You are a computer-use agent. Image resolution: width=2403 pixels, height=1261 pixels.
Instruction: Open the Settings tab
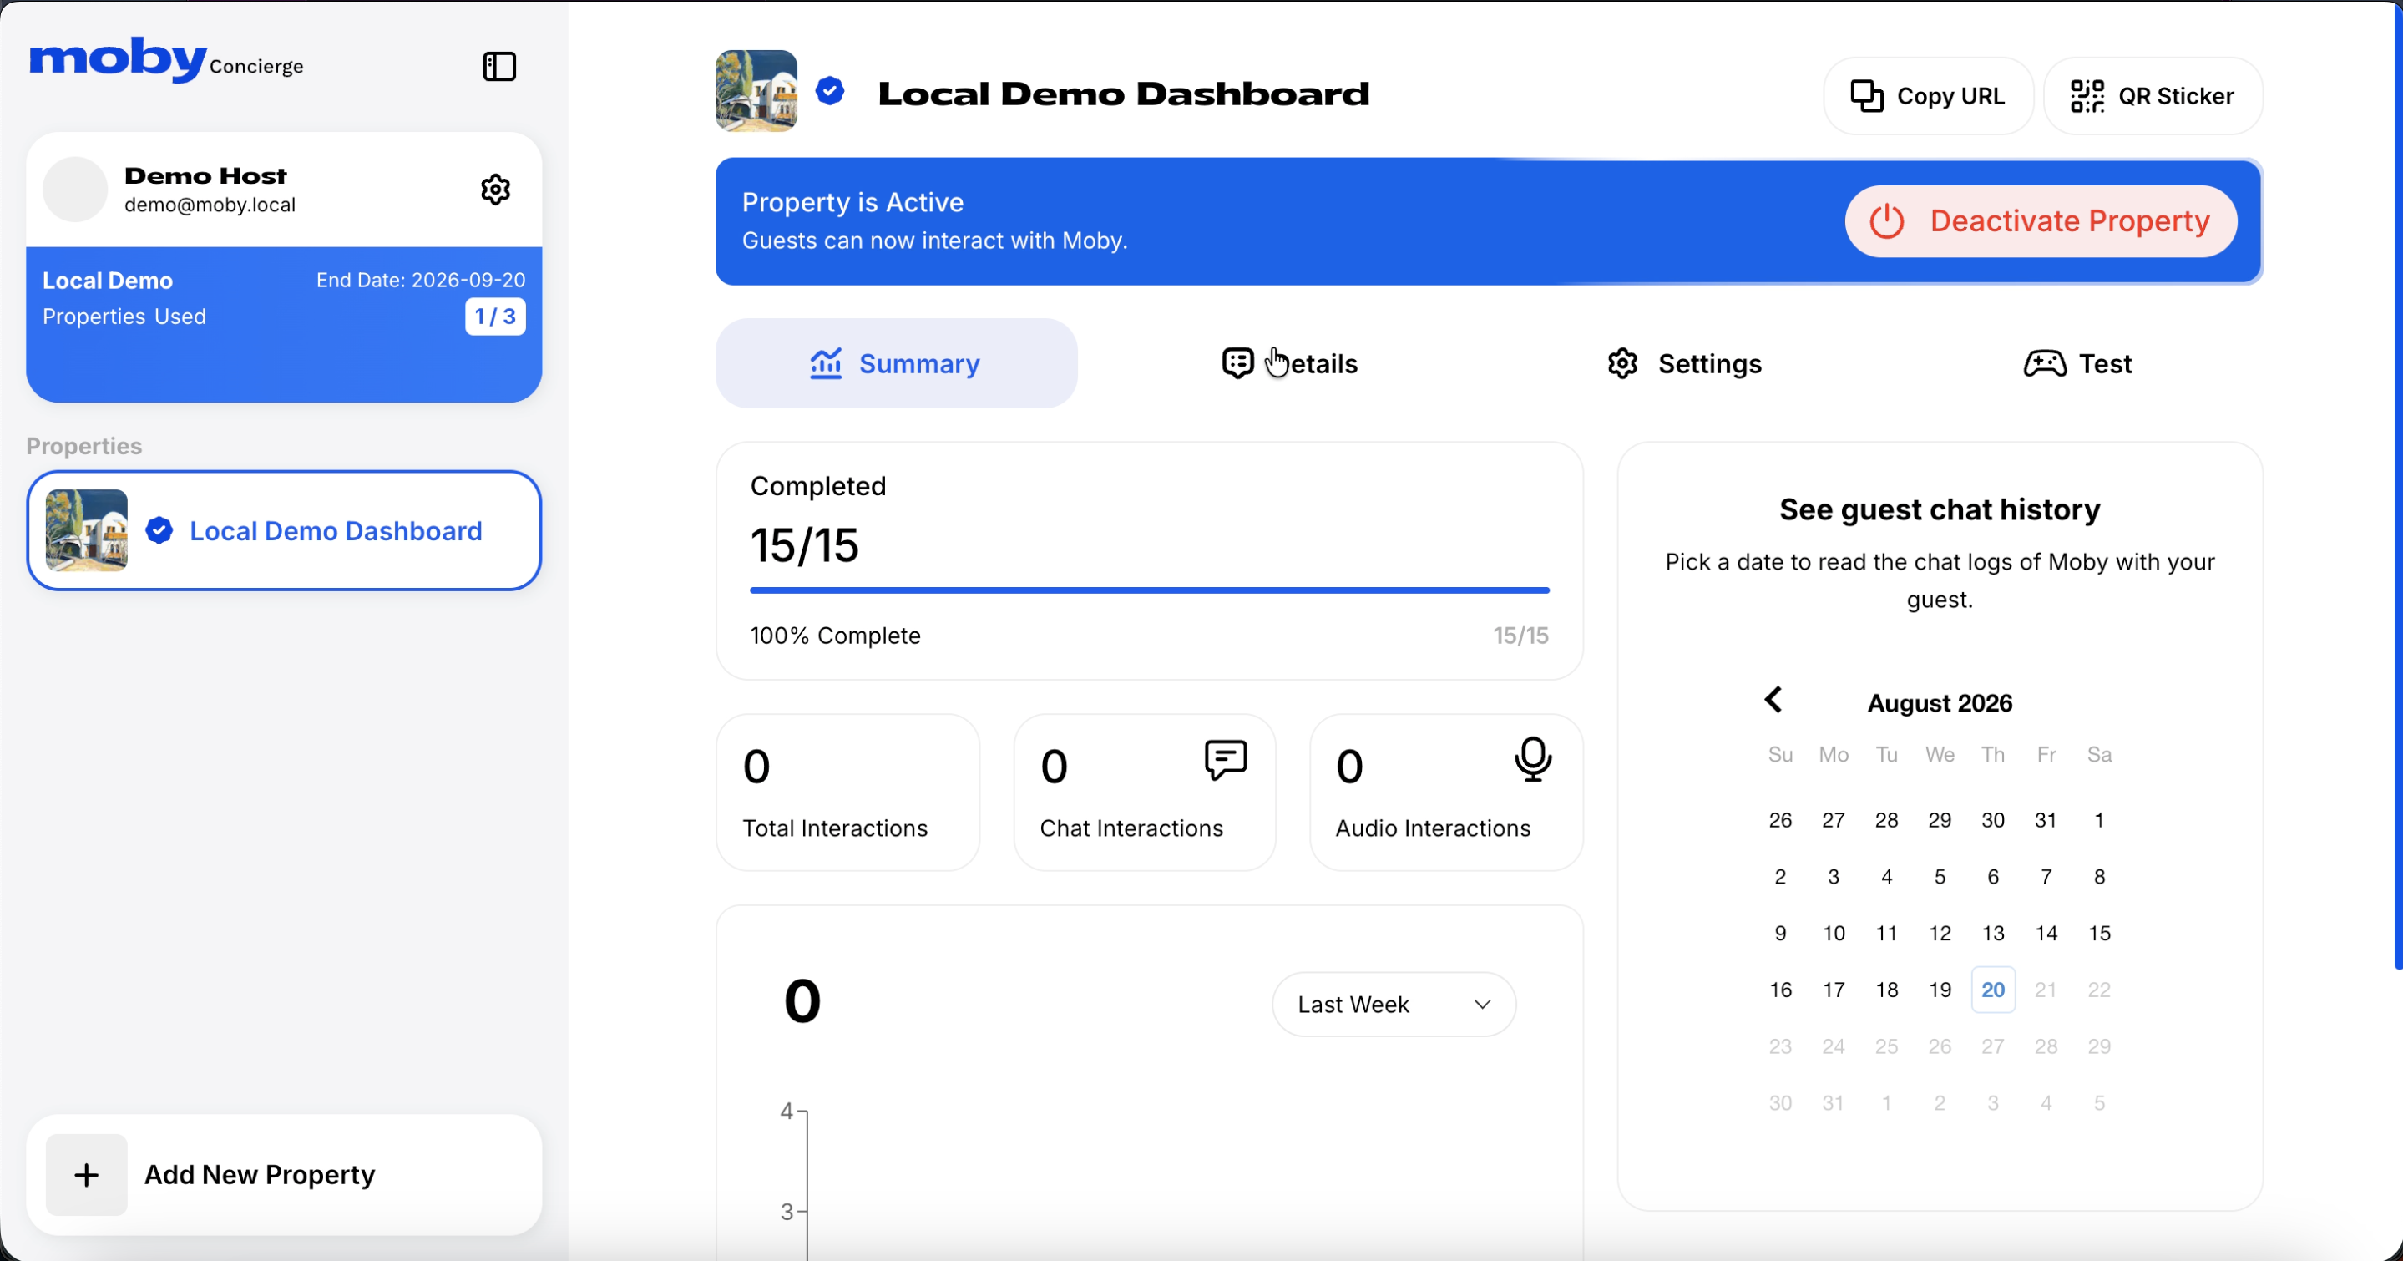1685,364
